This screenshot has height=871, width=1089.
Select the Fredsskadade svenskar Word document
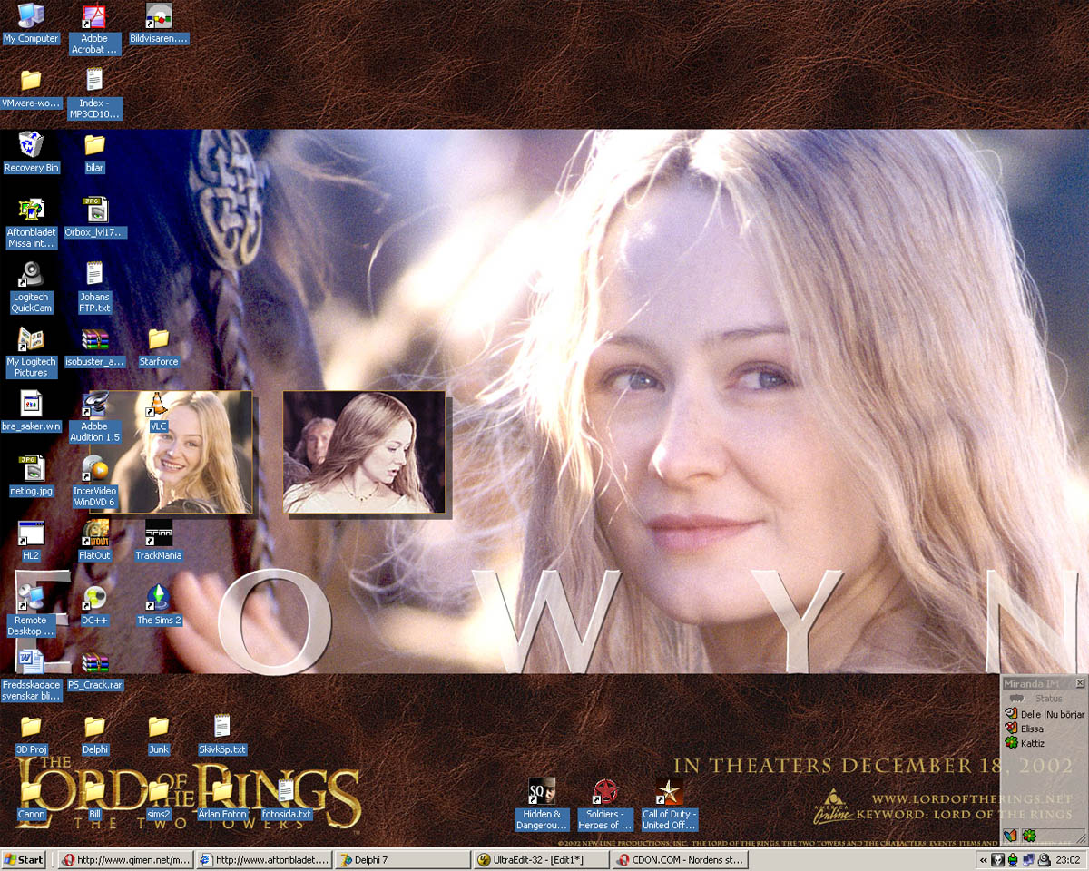(31, 675)
